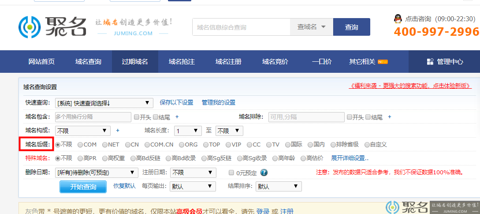Choose the NET suffix option

pos(105,144)
